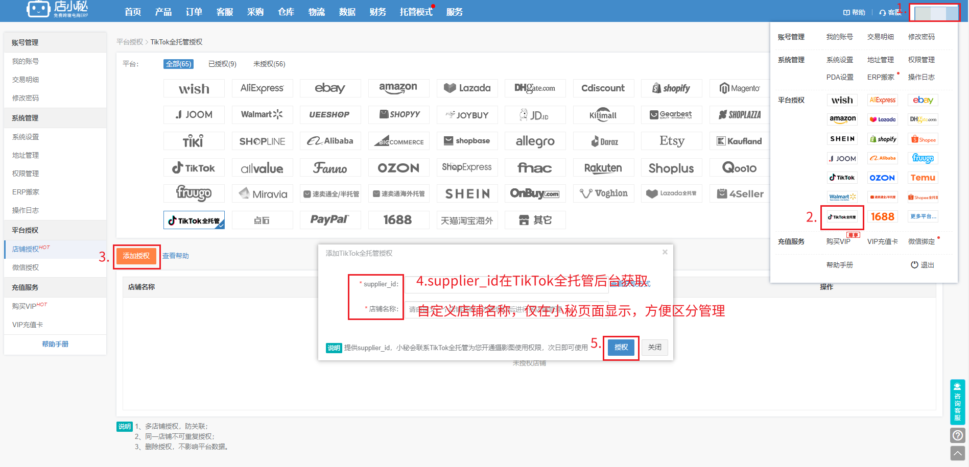Open 操作日志 in the left sidebar

point(26,210)
